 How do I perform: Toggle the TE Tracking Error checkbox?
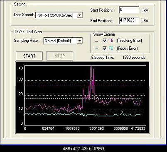[104, 41]
